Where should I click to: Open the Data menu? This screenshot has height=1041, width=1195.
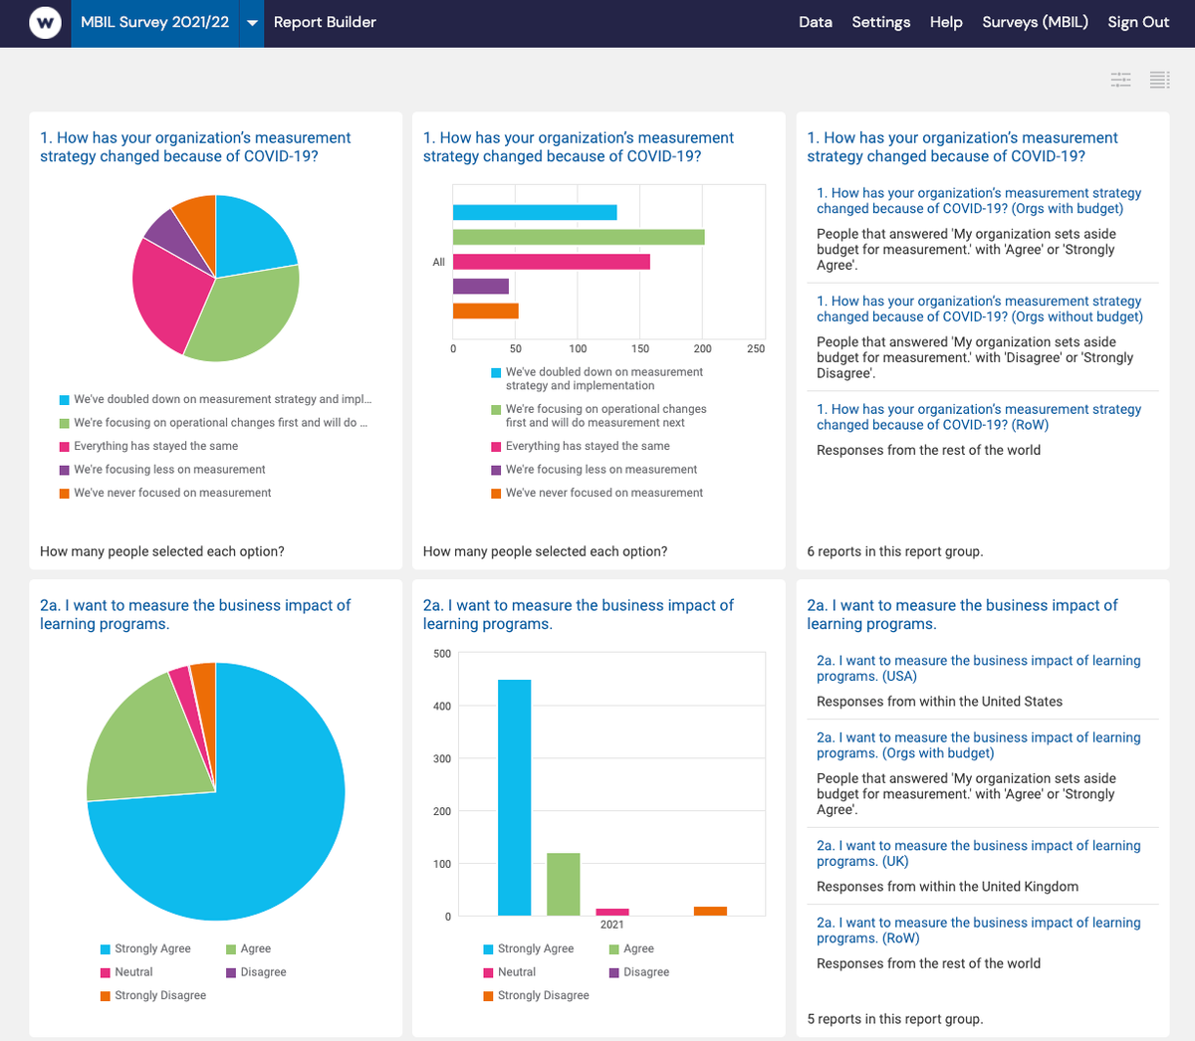pos(816,22)
